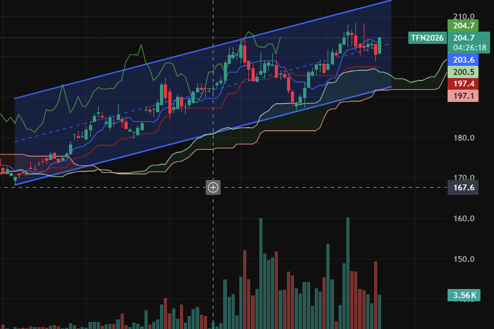Image resolution: width=494 pixels, height=329 pixels.
Task: Click the pink 197.1 price label
Action: 464,96
